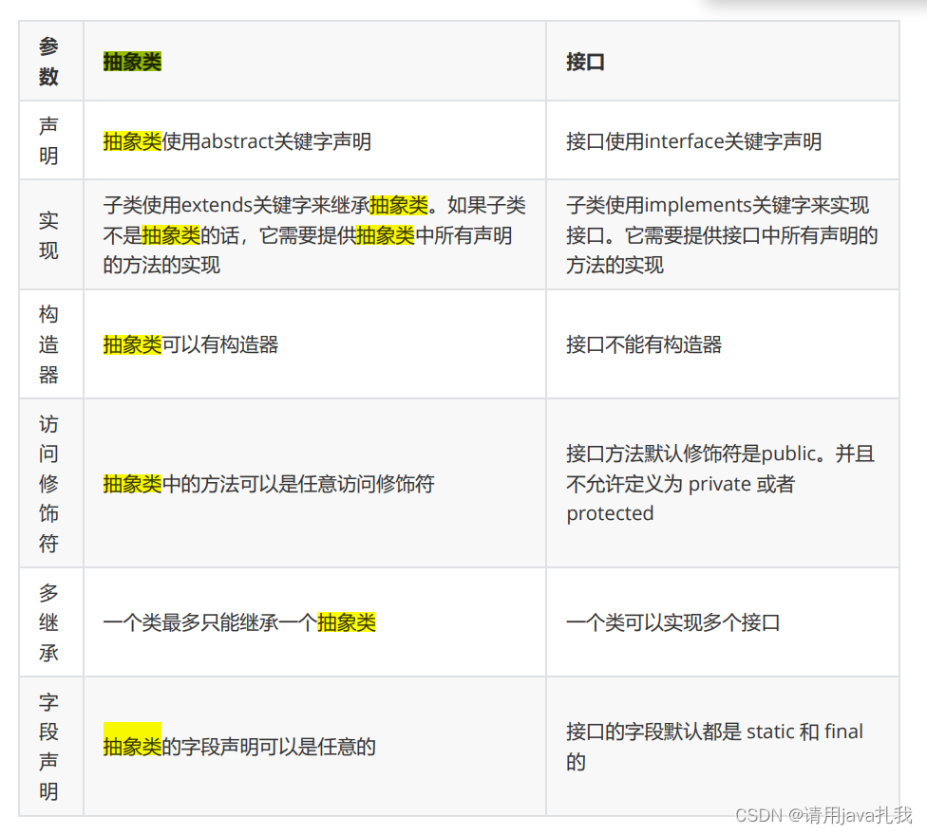Click cell 接口不能有构造器
Screen dimensions: 927x834
click(723, 343)
